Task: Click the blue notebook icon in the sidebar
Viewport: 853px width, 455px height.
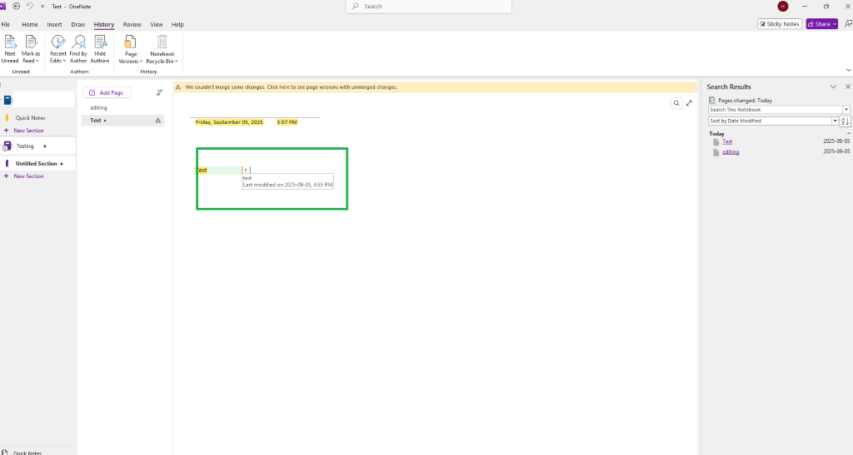Action: click(x=7, y=100)
